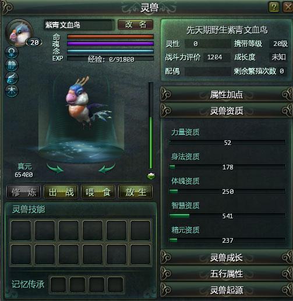
Task: Click the 木 wood element icon
Action: pos(12,91)
